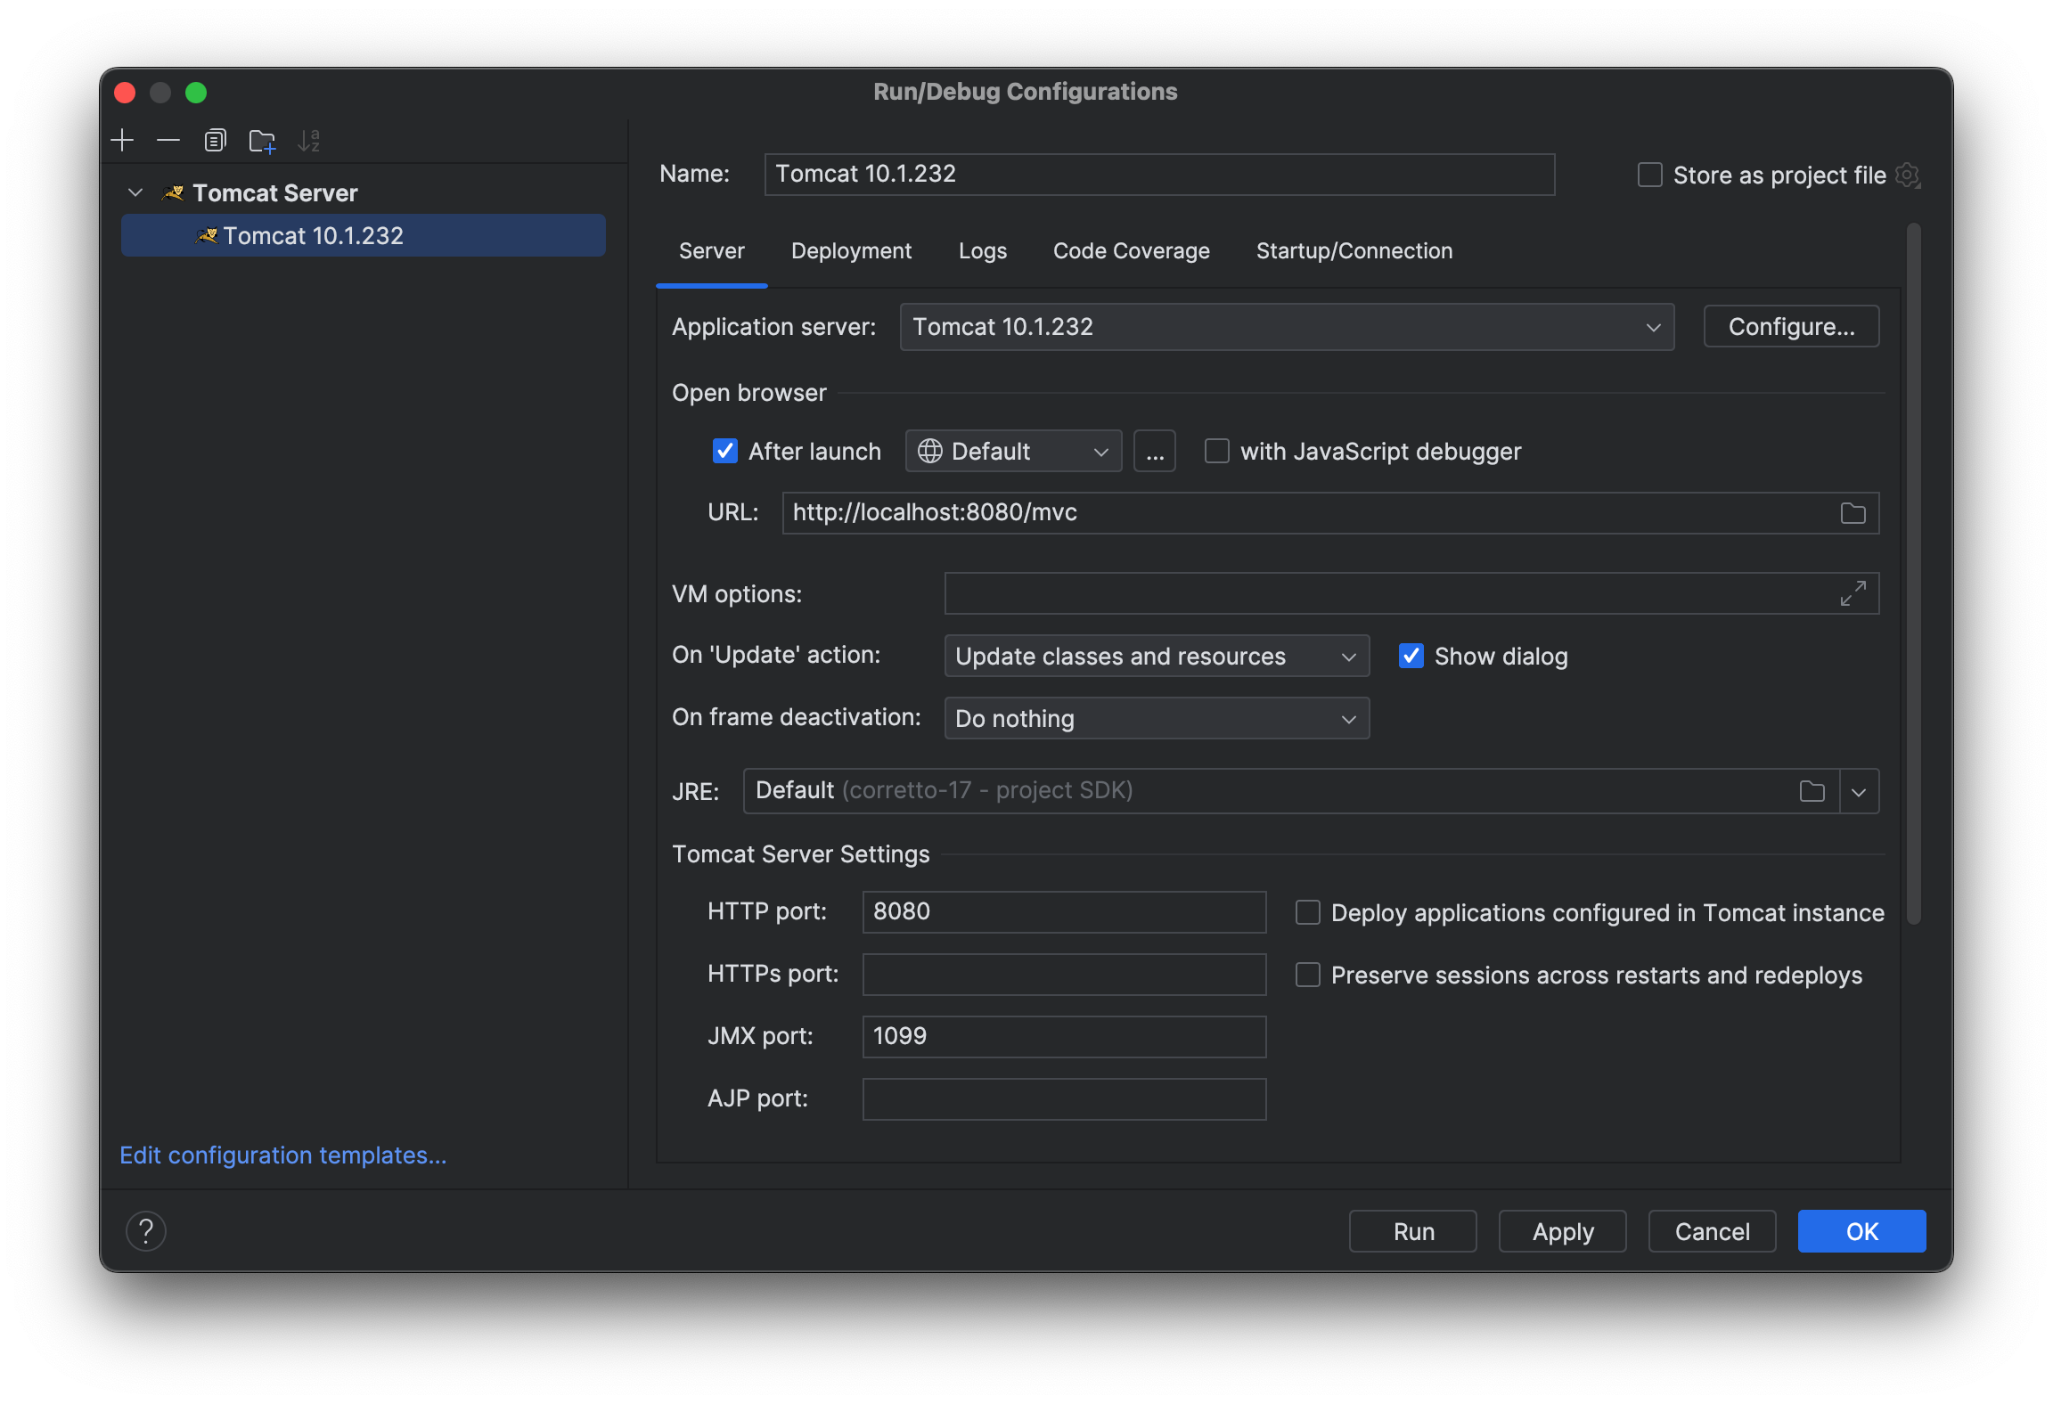The height and width of the screenshot is (1404, 2053).
Task: Open help via question mark icon
Action: (x=147, y=1230)
